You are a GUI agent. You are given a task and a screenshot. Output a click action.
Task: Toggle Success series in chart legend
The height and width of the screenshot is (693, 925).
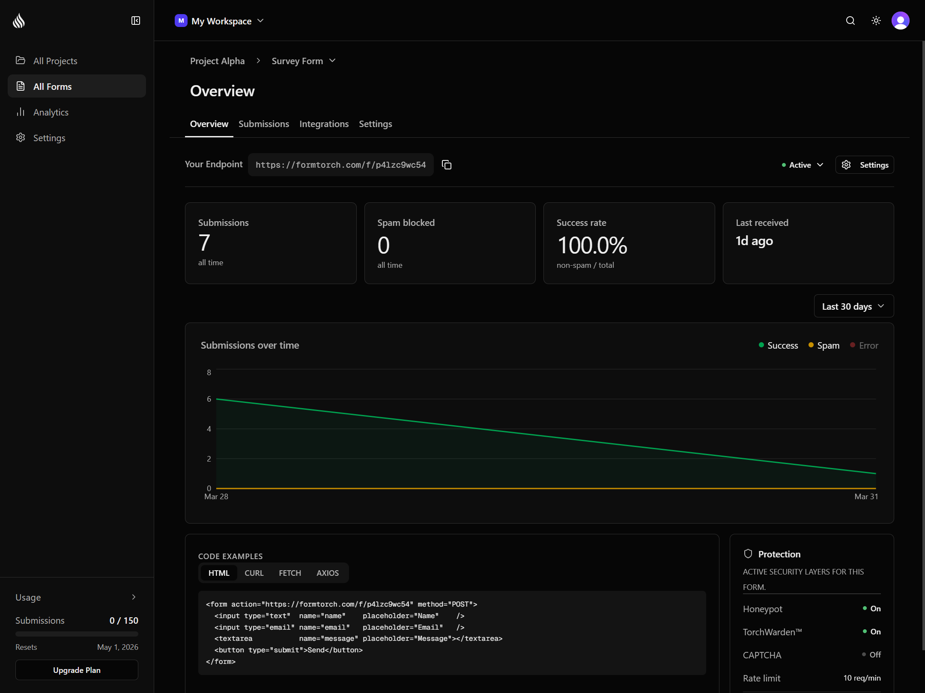click(x=778, y=345)
